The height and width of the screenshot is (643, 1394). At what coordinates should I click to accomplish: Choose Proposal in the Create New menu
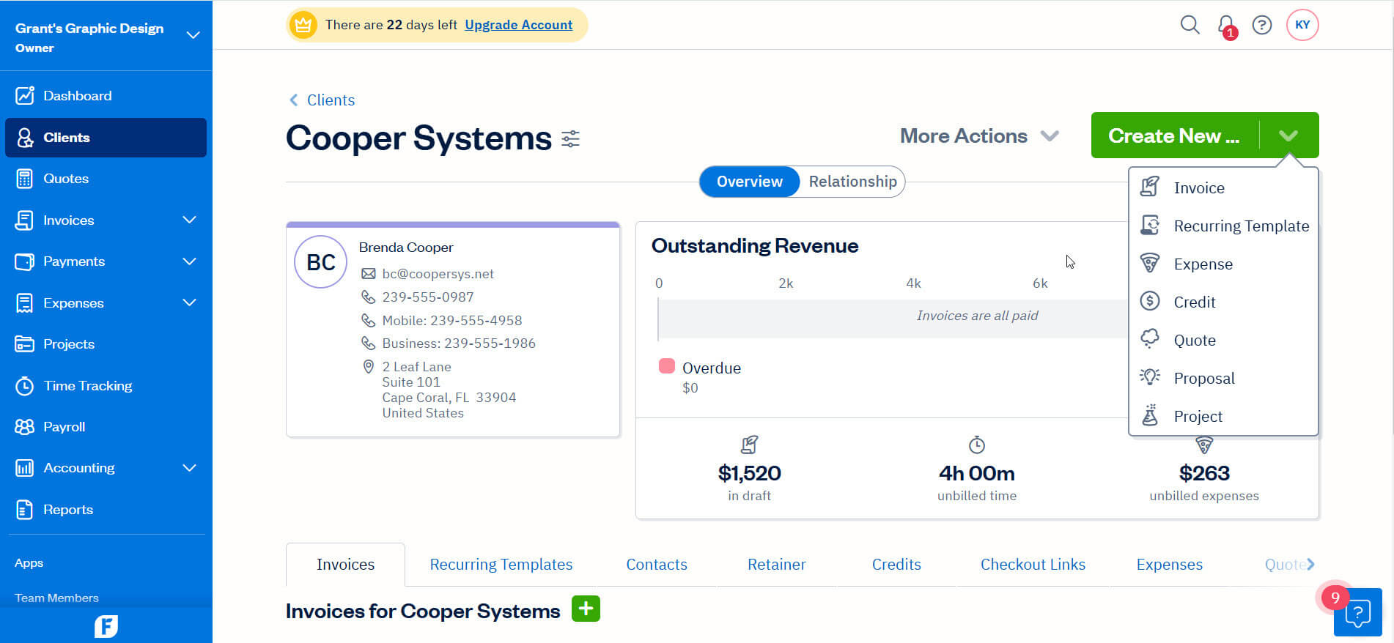pyautogui.click(x=1203, y=379)
